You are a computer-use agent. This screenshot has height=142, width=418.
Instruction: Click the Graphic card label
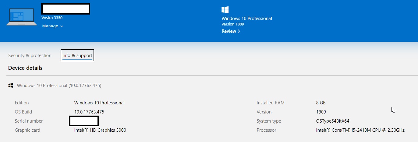coord(27,130)
